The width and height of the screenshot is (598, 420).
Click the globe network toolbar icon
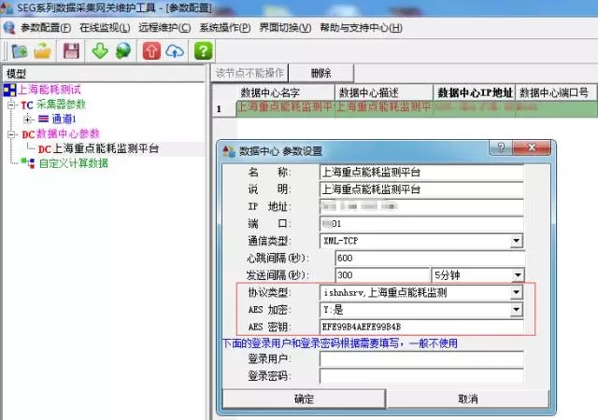pos(123,50)
